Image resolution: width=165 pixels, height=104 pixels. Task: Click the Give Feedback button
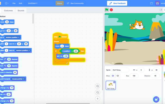pyautogui.click(x=117, y=3)
